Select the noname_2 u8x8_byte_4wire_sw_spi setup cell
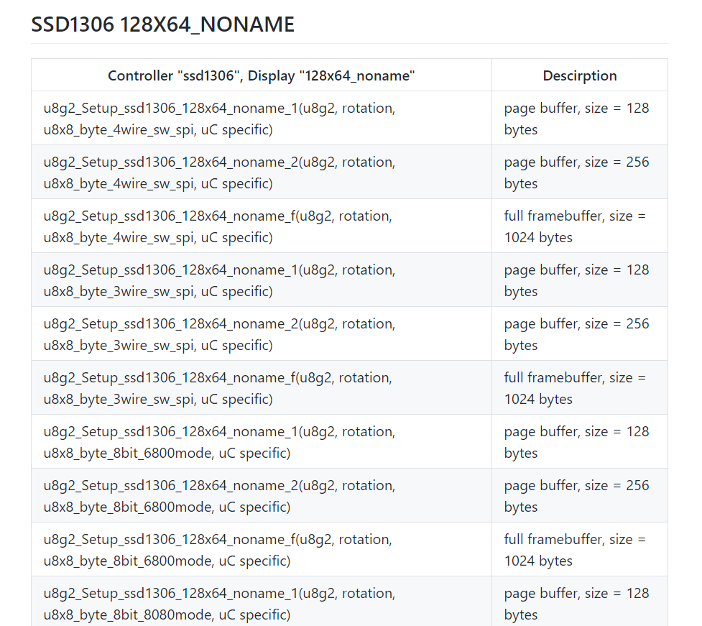 coord(262,172)
